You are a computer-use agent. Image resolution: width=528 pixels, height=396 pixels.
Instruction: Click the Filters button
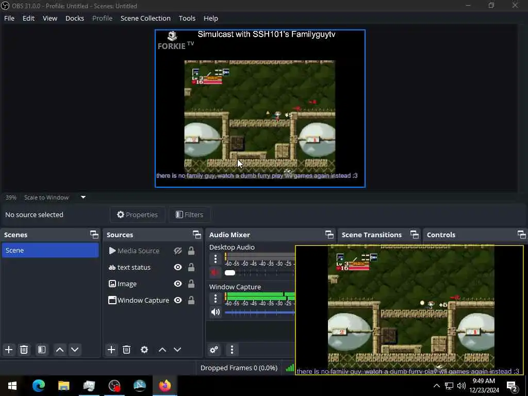coord(190,215)
